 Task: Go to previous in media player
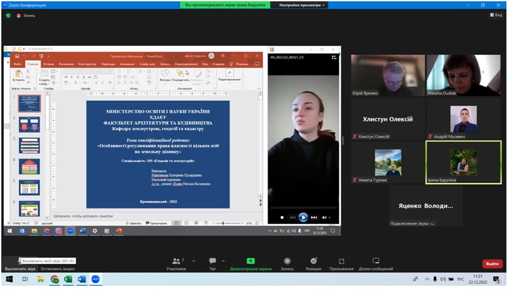(x=292, y=218)
